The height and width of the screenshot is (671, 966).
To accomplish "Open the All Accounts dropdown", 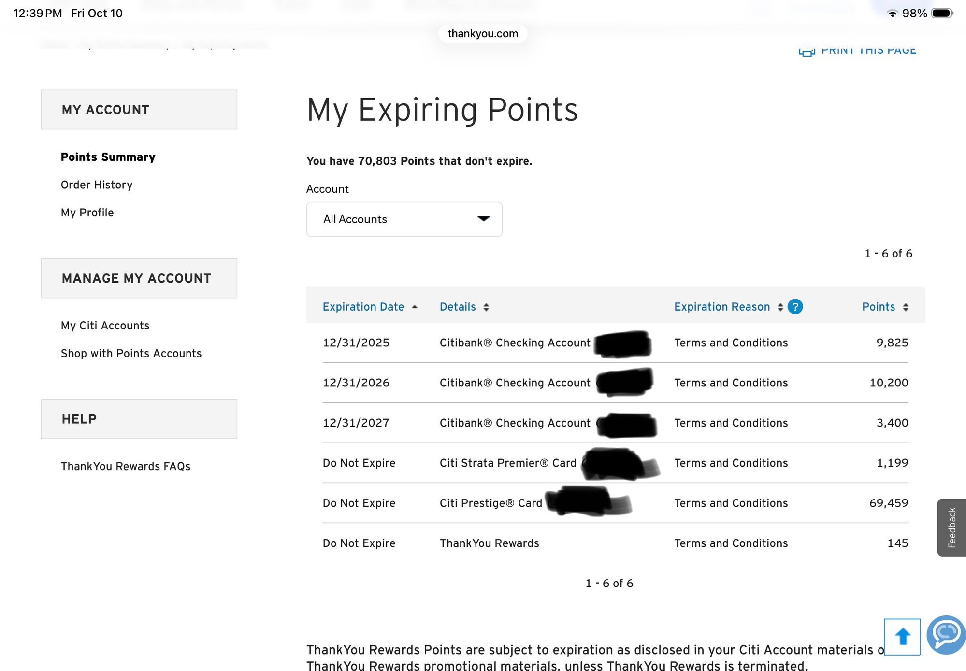I will 404,219.
